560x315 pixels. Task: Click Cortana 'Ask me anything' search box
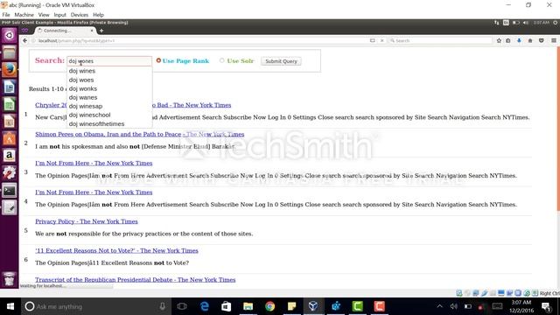pyautogui.click(x=95, y=306)
